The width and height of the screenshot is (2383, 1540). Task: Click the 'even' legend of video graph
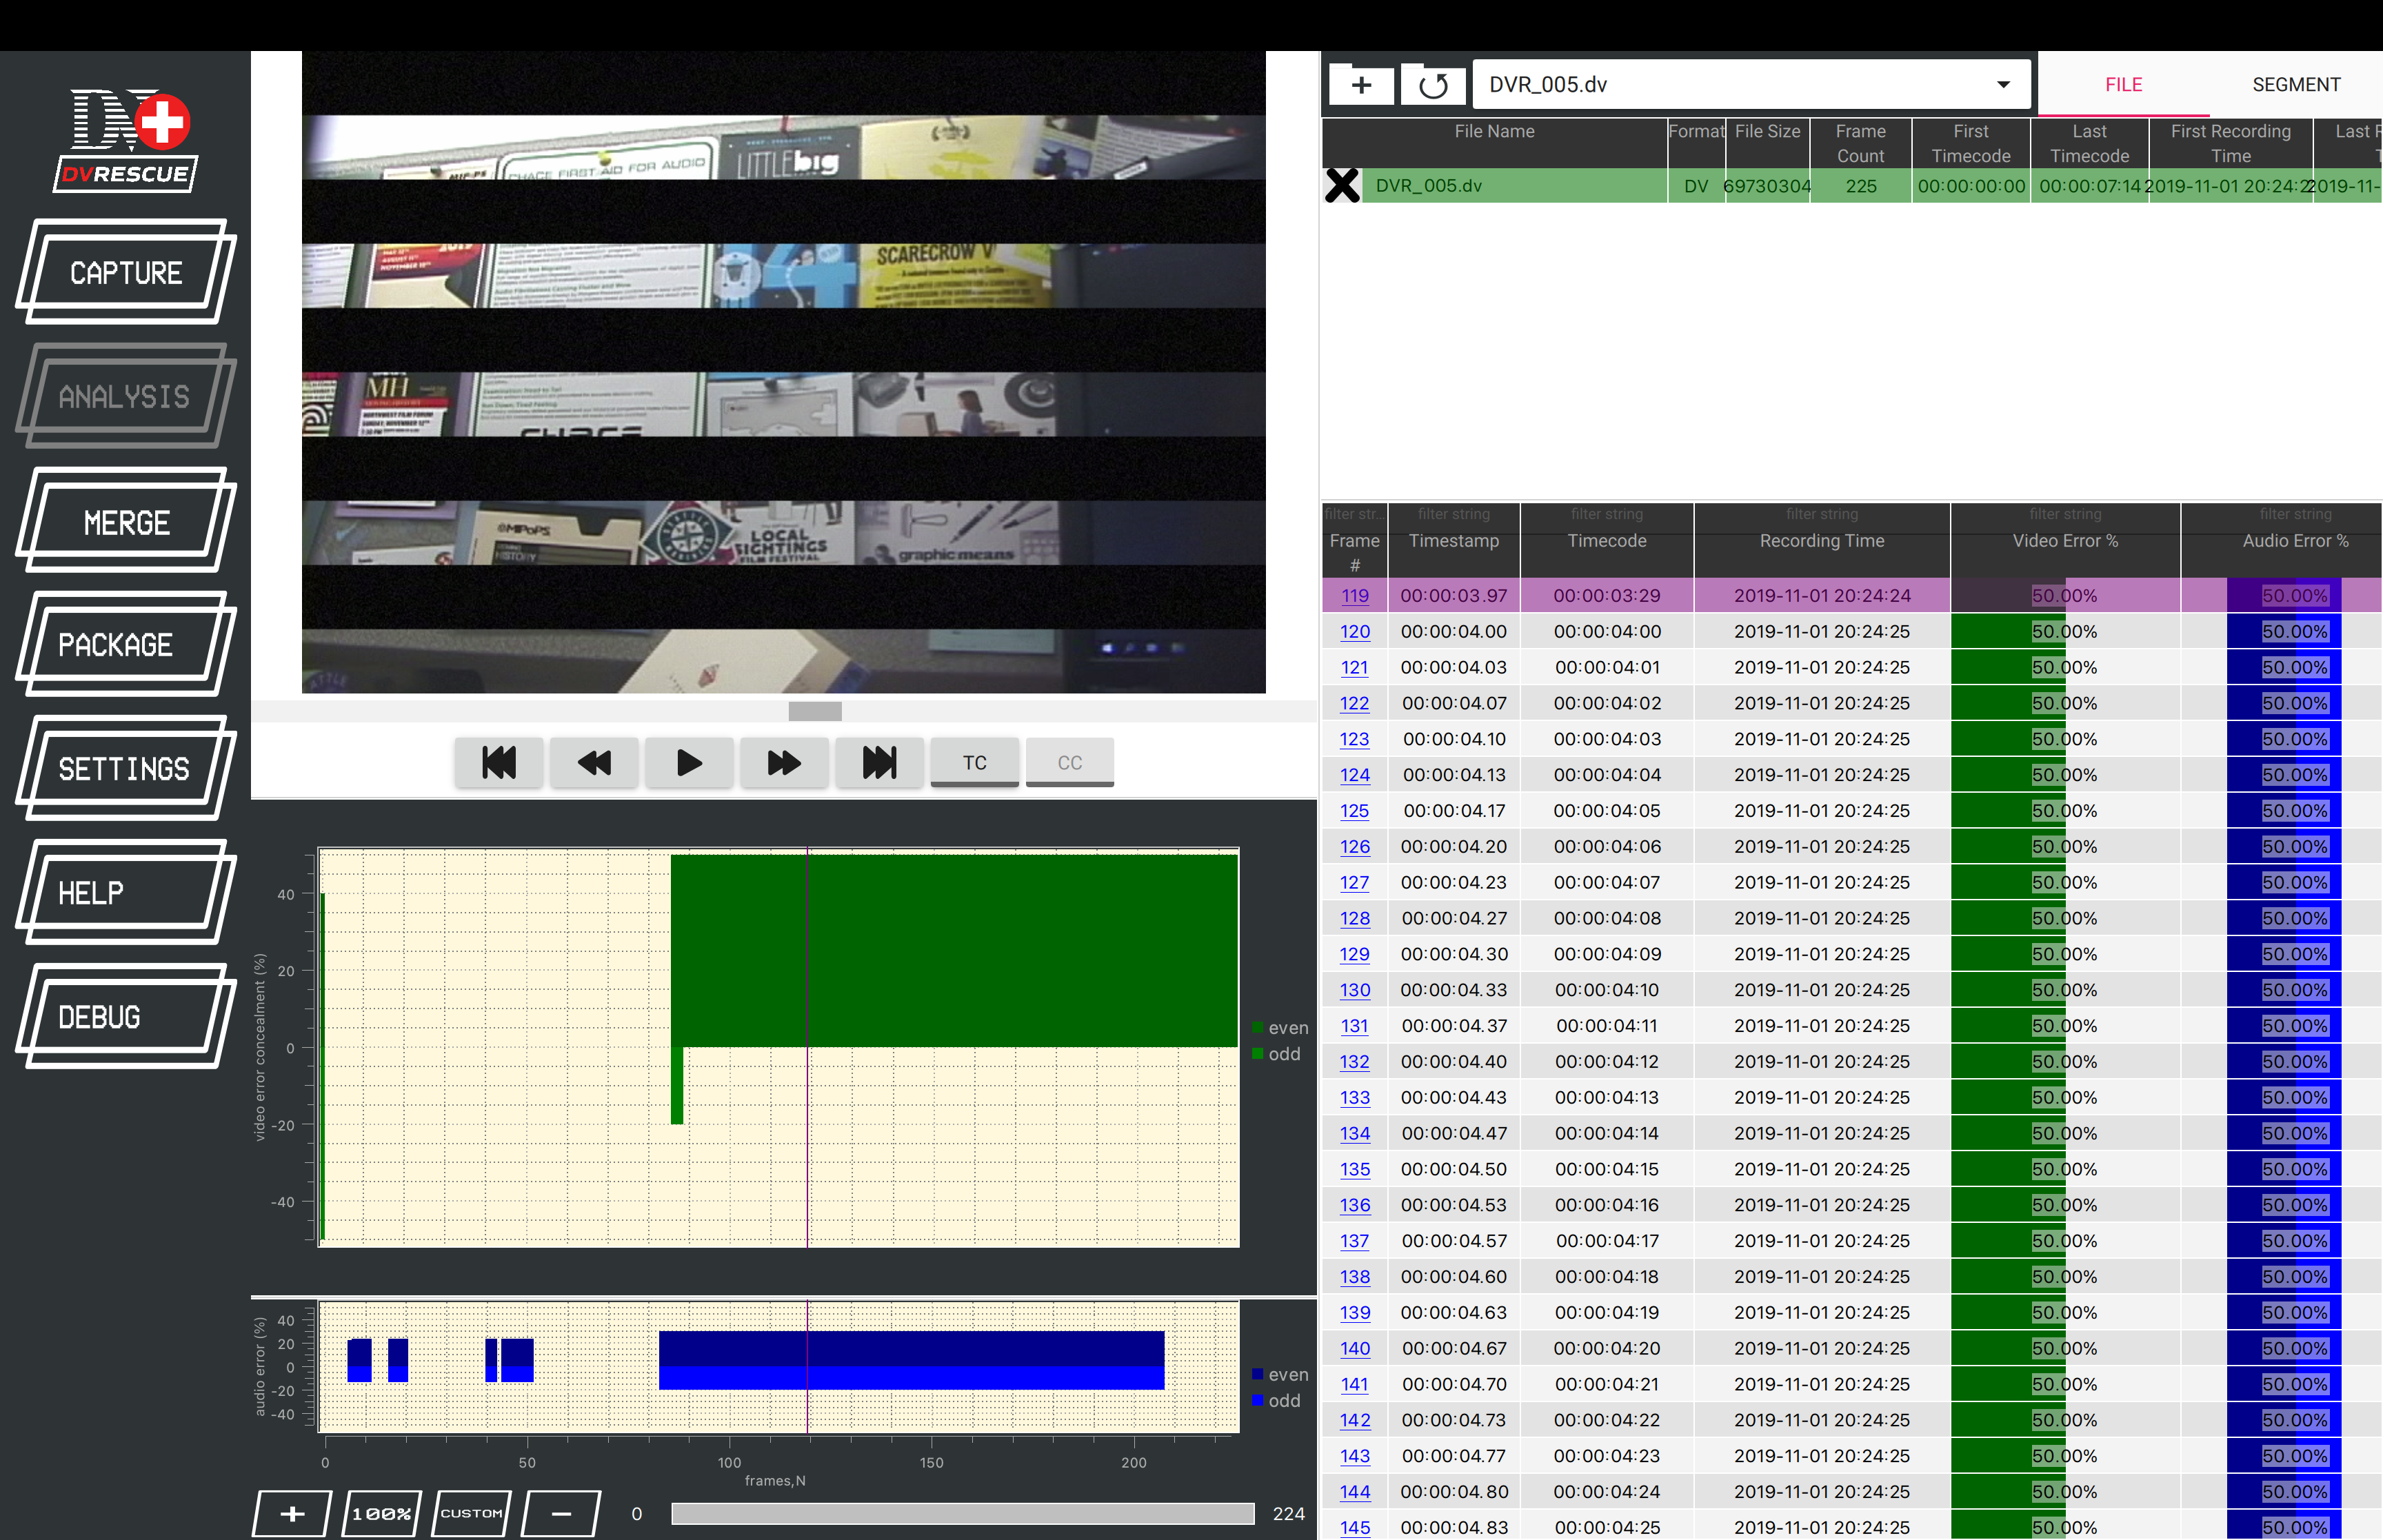(1280, 1028)
